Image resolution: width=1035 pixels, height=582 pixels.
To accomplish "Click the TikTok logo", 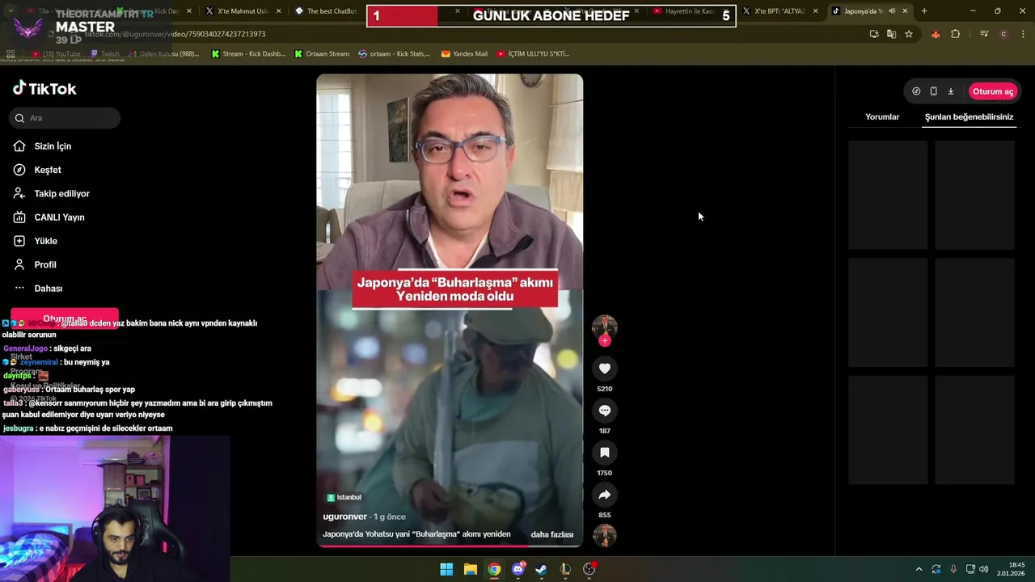I will coord(44,88).
